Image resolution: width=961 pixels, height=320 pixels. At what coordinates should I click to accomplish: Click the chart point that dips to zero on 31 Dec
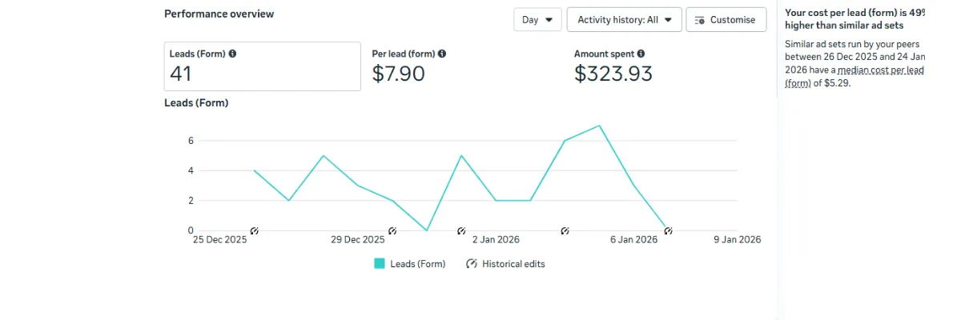[427, 230]
